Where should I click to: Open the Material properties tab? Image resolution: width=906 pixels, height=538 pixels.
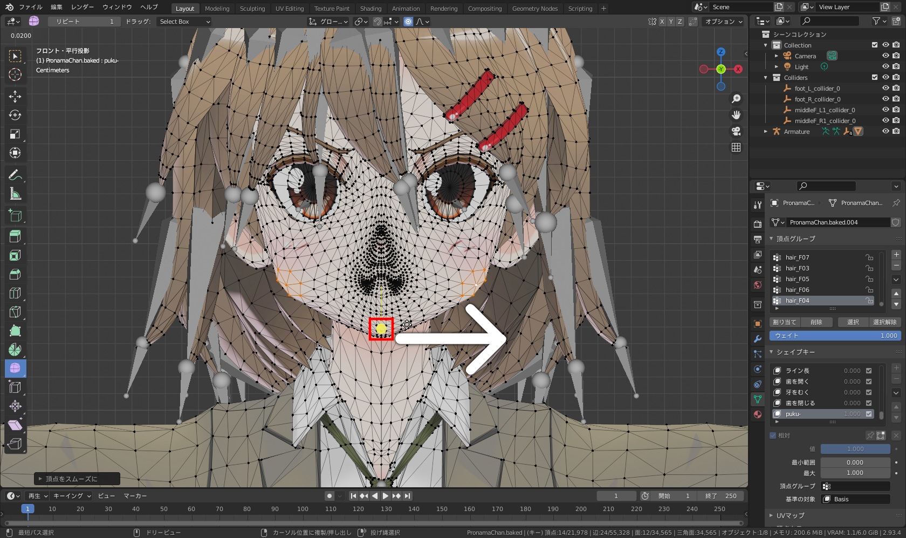pyautogui.click(x=758, y=414)
